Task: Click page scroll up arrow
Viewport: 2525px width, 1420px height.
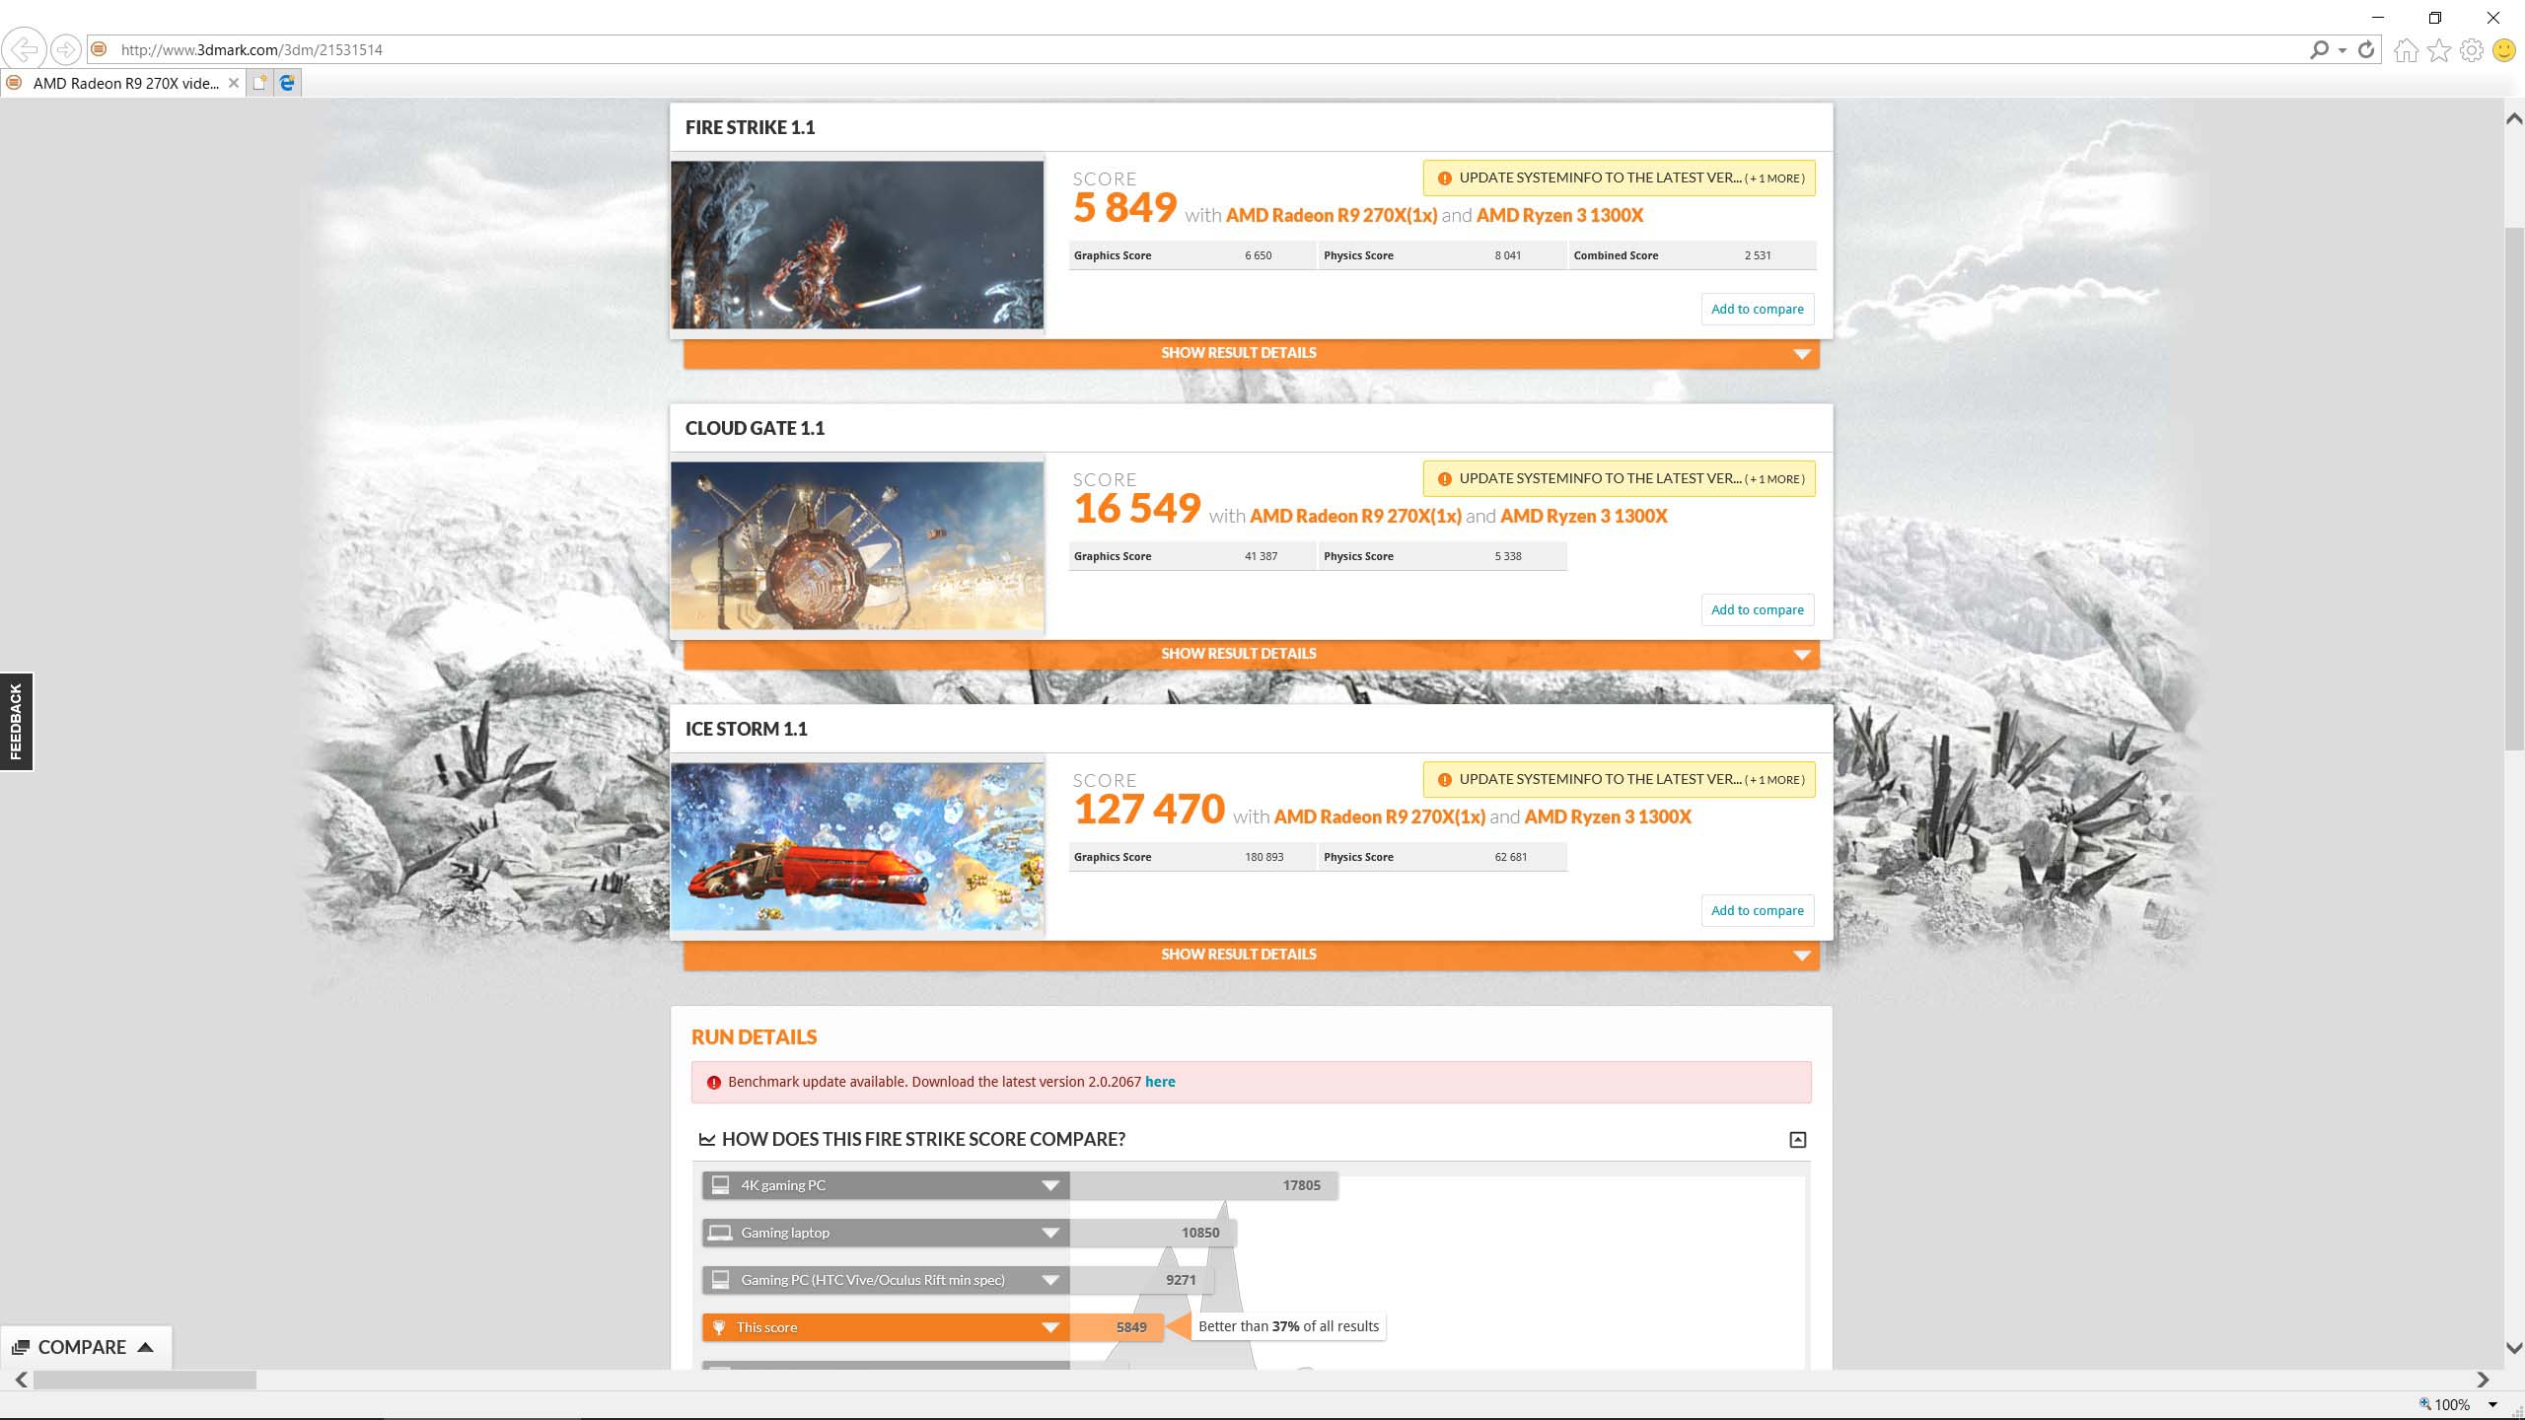Action: click(x=2514, y=118)
